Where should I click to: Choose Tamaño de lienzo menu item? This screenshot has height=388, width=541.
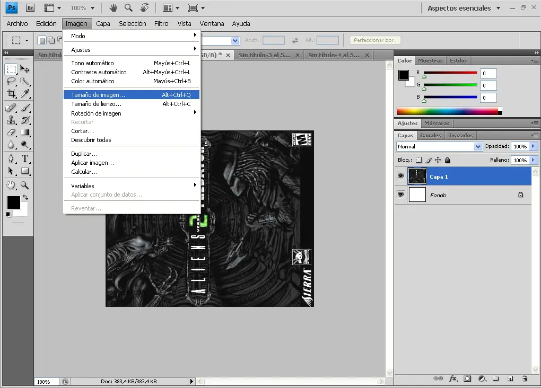(132, 104)
